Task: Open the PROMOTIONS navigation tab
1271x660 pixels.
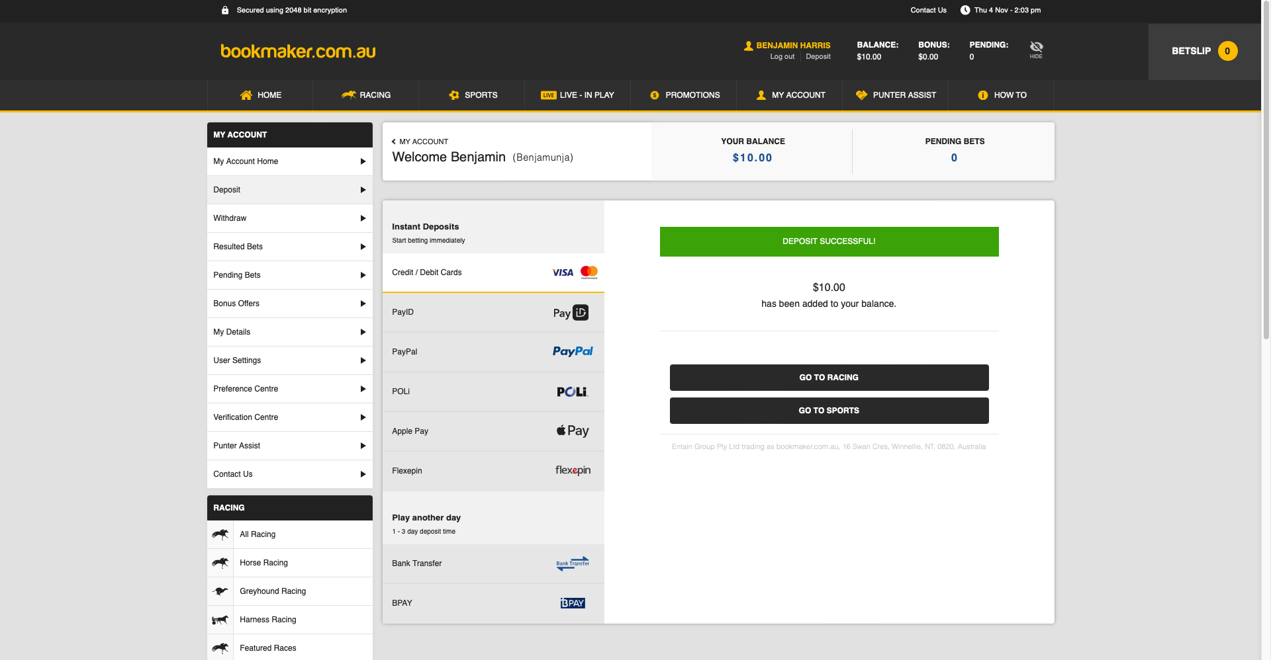Action: point(684,95)
